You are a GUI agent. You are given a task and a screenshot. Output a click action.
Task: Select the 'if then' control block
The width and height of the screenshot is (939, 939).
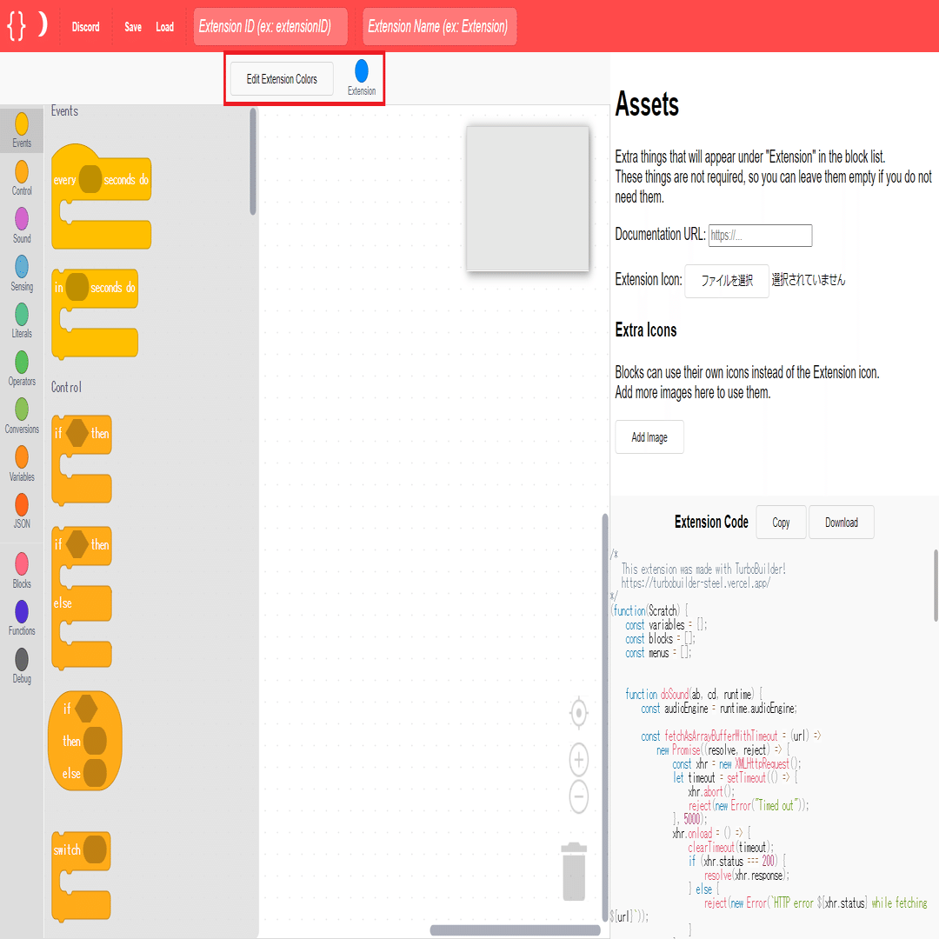click(x=82, y=460)
